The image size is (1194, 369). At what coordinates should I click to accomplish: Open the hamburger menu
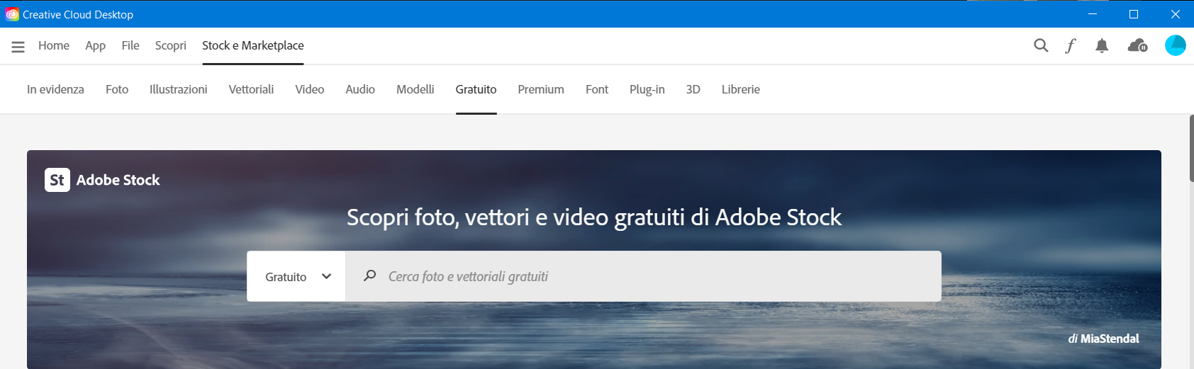pos(18,46)
